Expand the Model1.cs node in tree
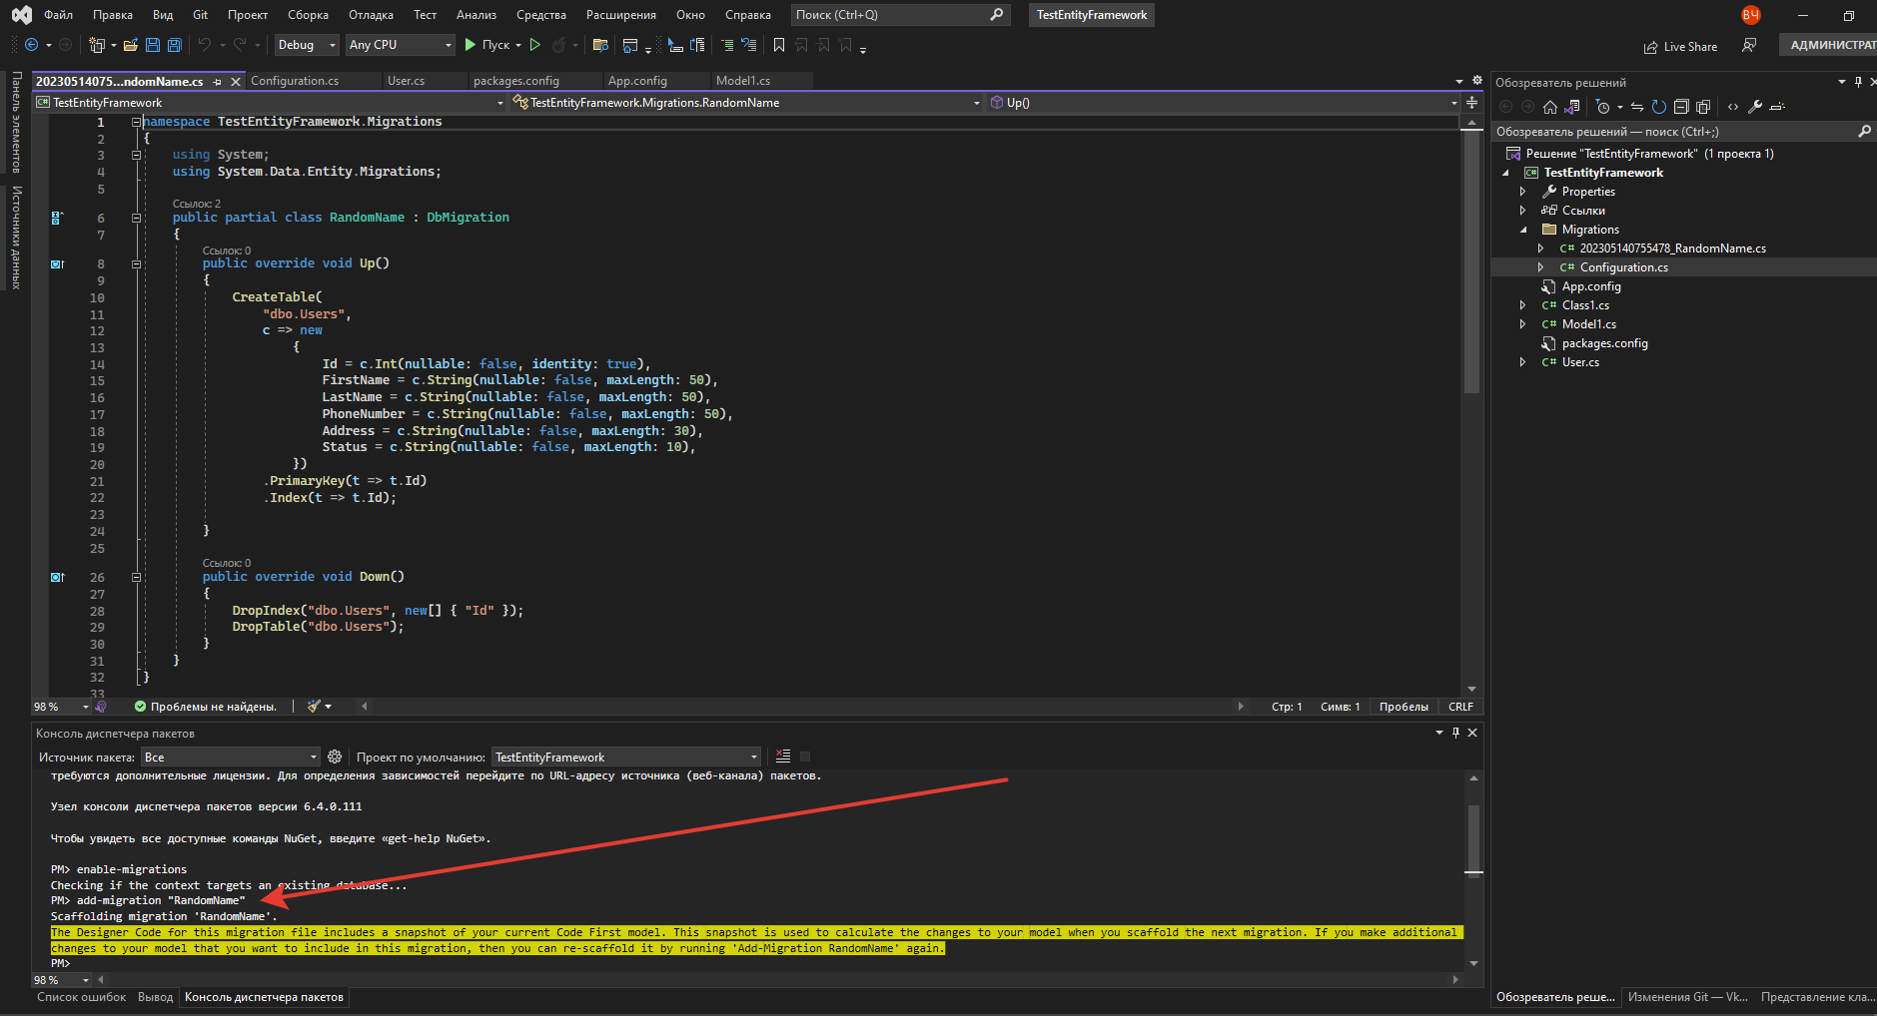This screenshot has height=1016, width=1877. (1522, 324)
